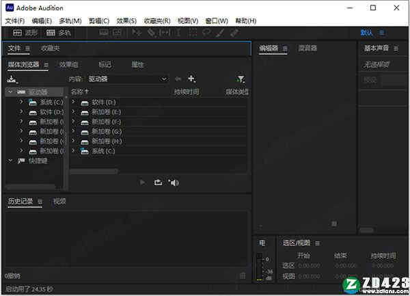
Task: Expand 新加卷 (H:) in contents list
Action: 74,142
